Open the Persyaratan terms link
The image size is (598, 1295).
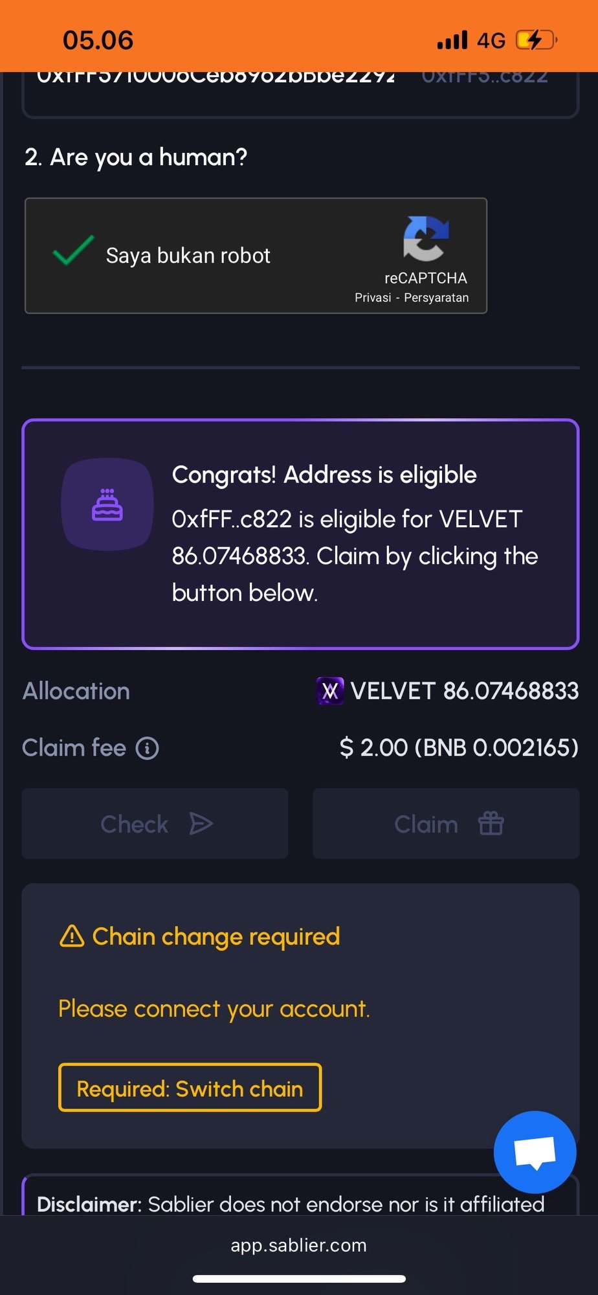pyautogui.click(x=436, y=298)
